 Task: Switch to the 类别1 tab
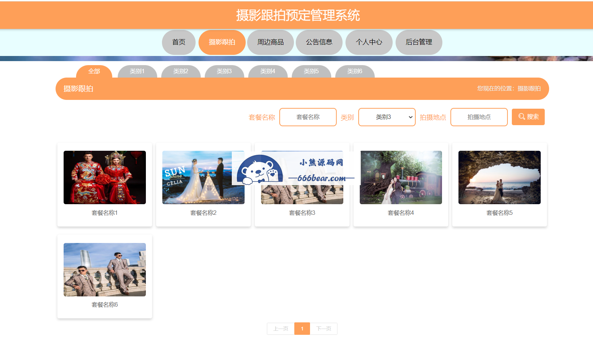[x=137, y=71]
